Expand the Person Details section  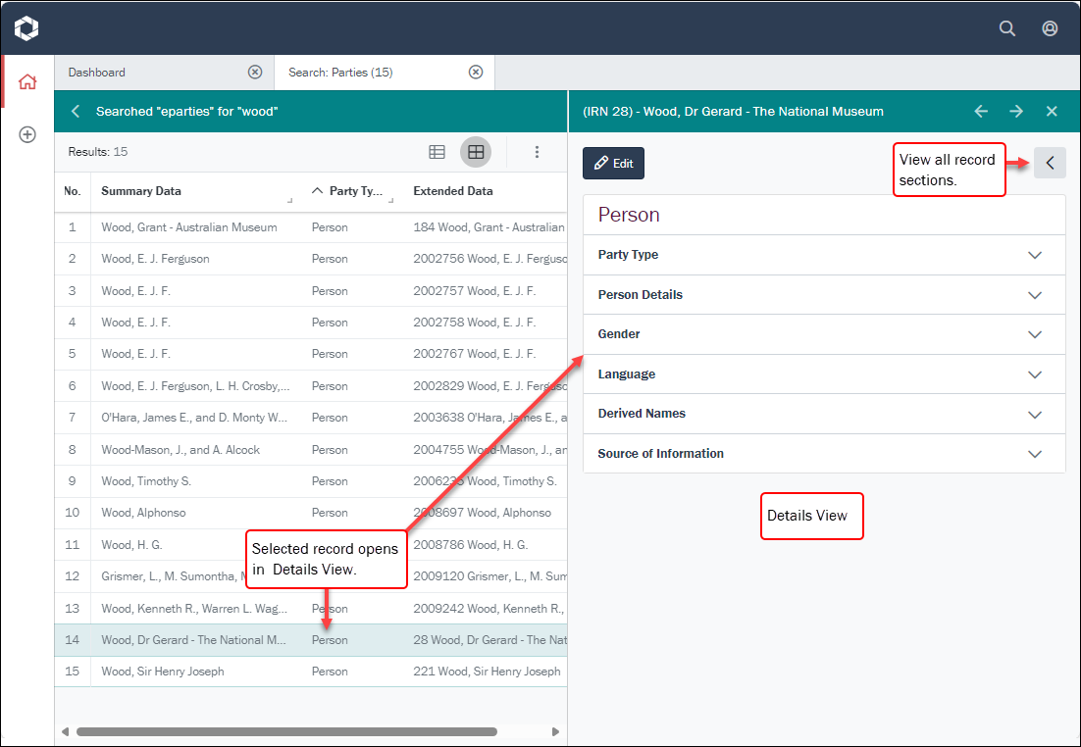click(x=1034, y=295)
